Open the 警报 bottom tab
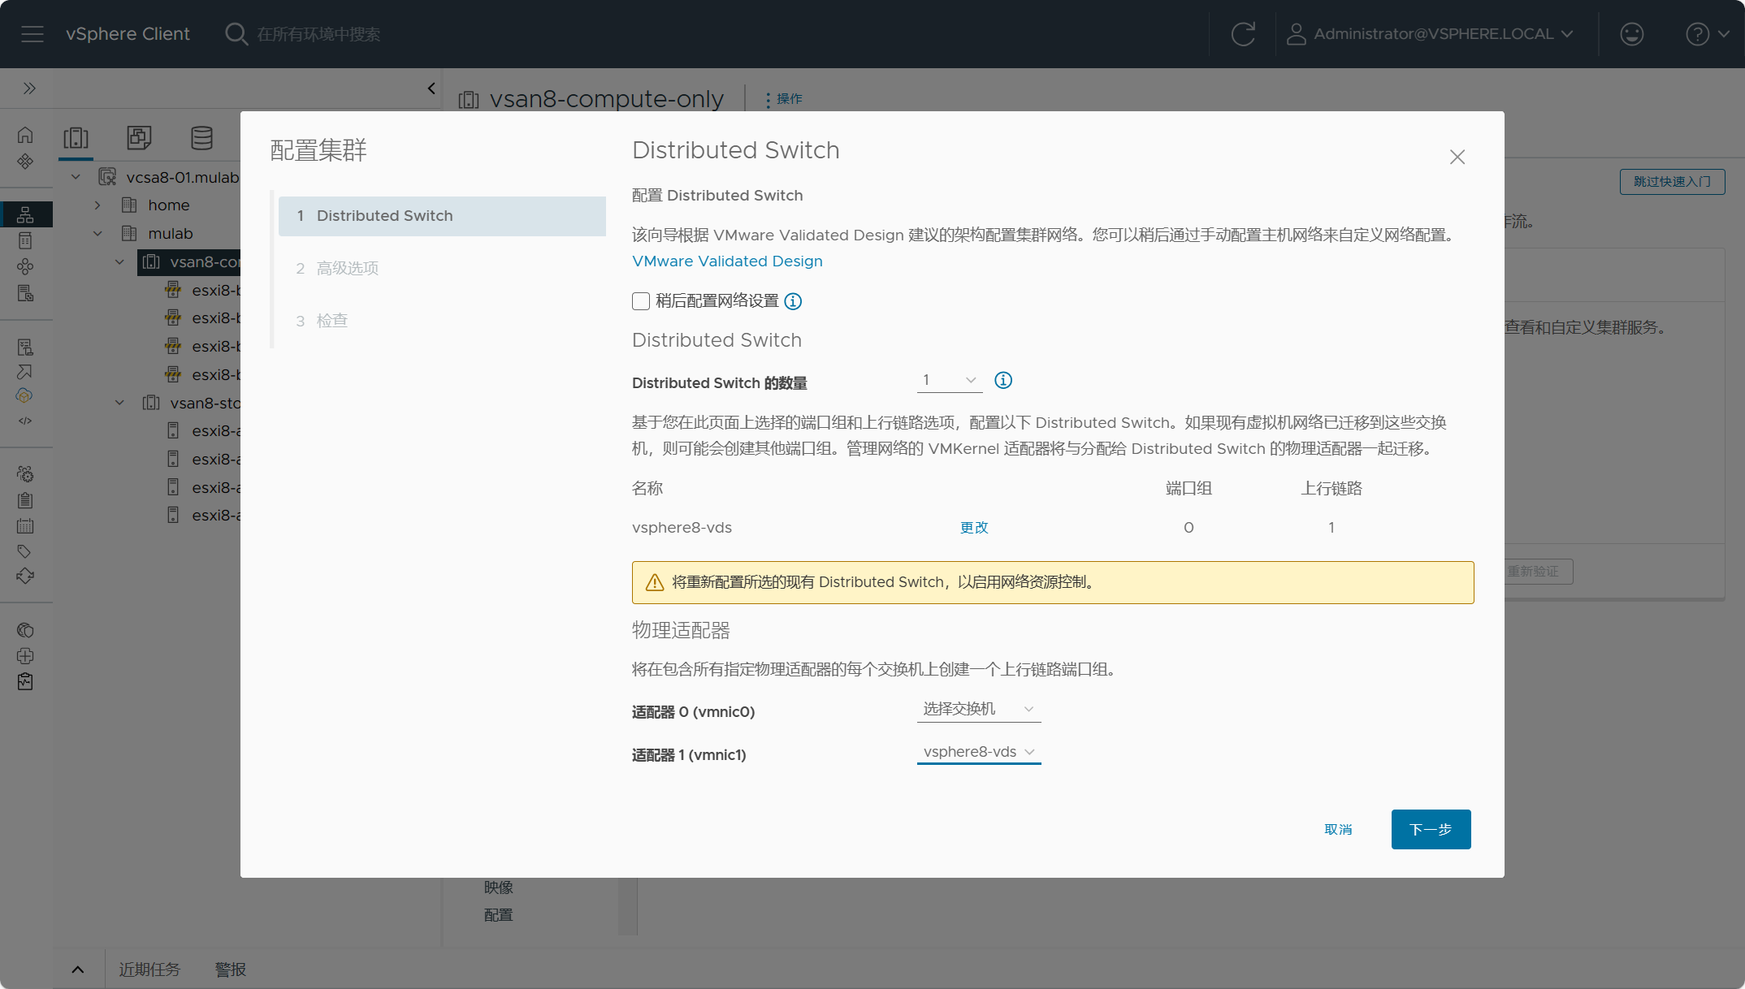 click(231, 970)
